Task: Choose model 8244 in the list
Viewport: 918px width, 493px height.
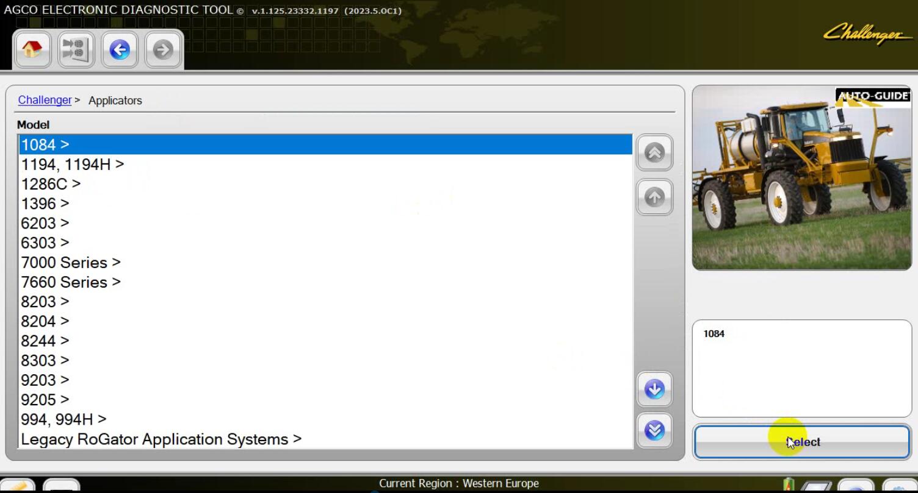Action: tap(325, 341)
